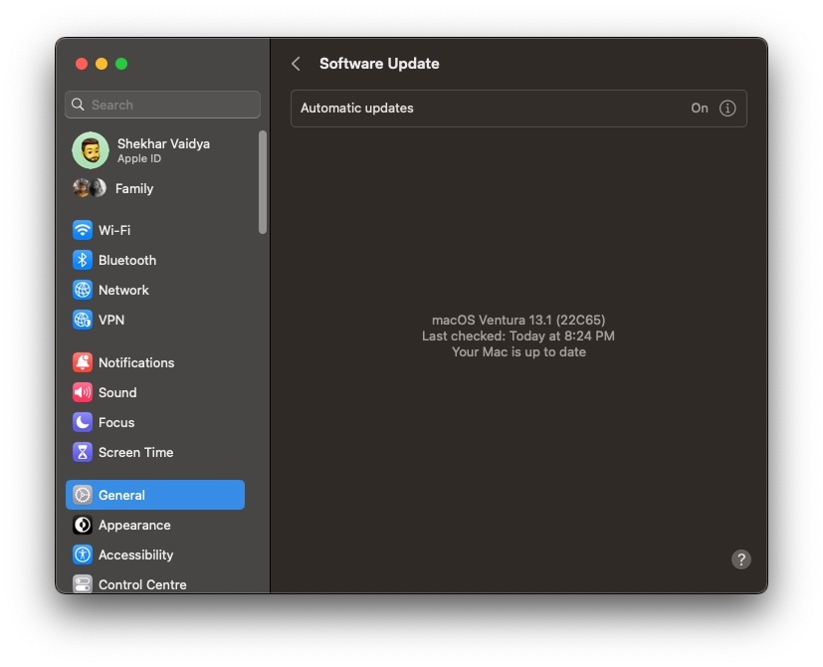This screenshot has height=667, width=823.
Task: Open the Family label in sidebar
Action: (134, 188)
